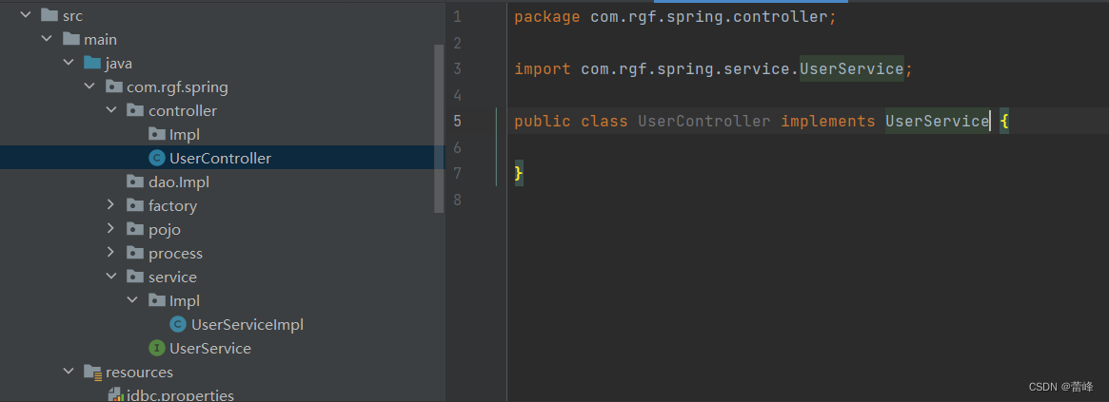
Task: Click the opening brace on line 5
Action: point(1004,122)
